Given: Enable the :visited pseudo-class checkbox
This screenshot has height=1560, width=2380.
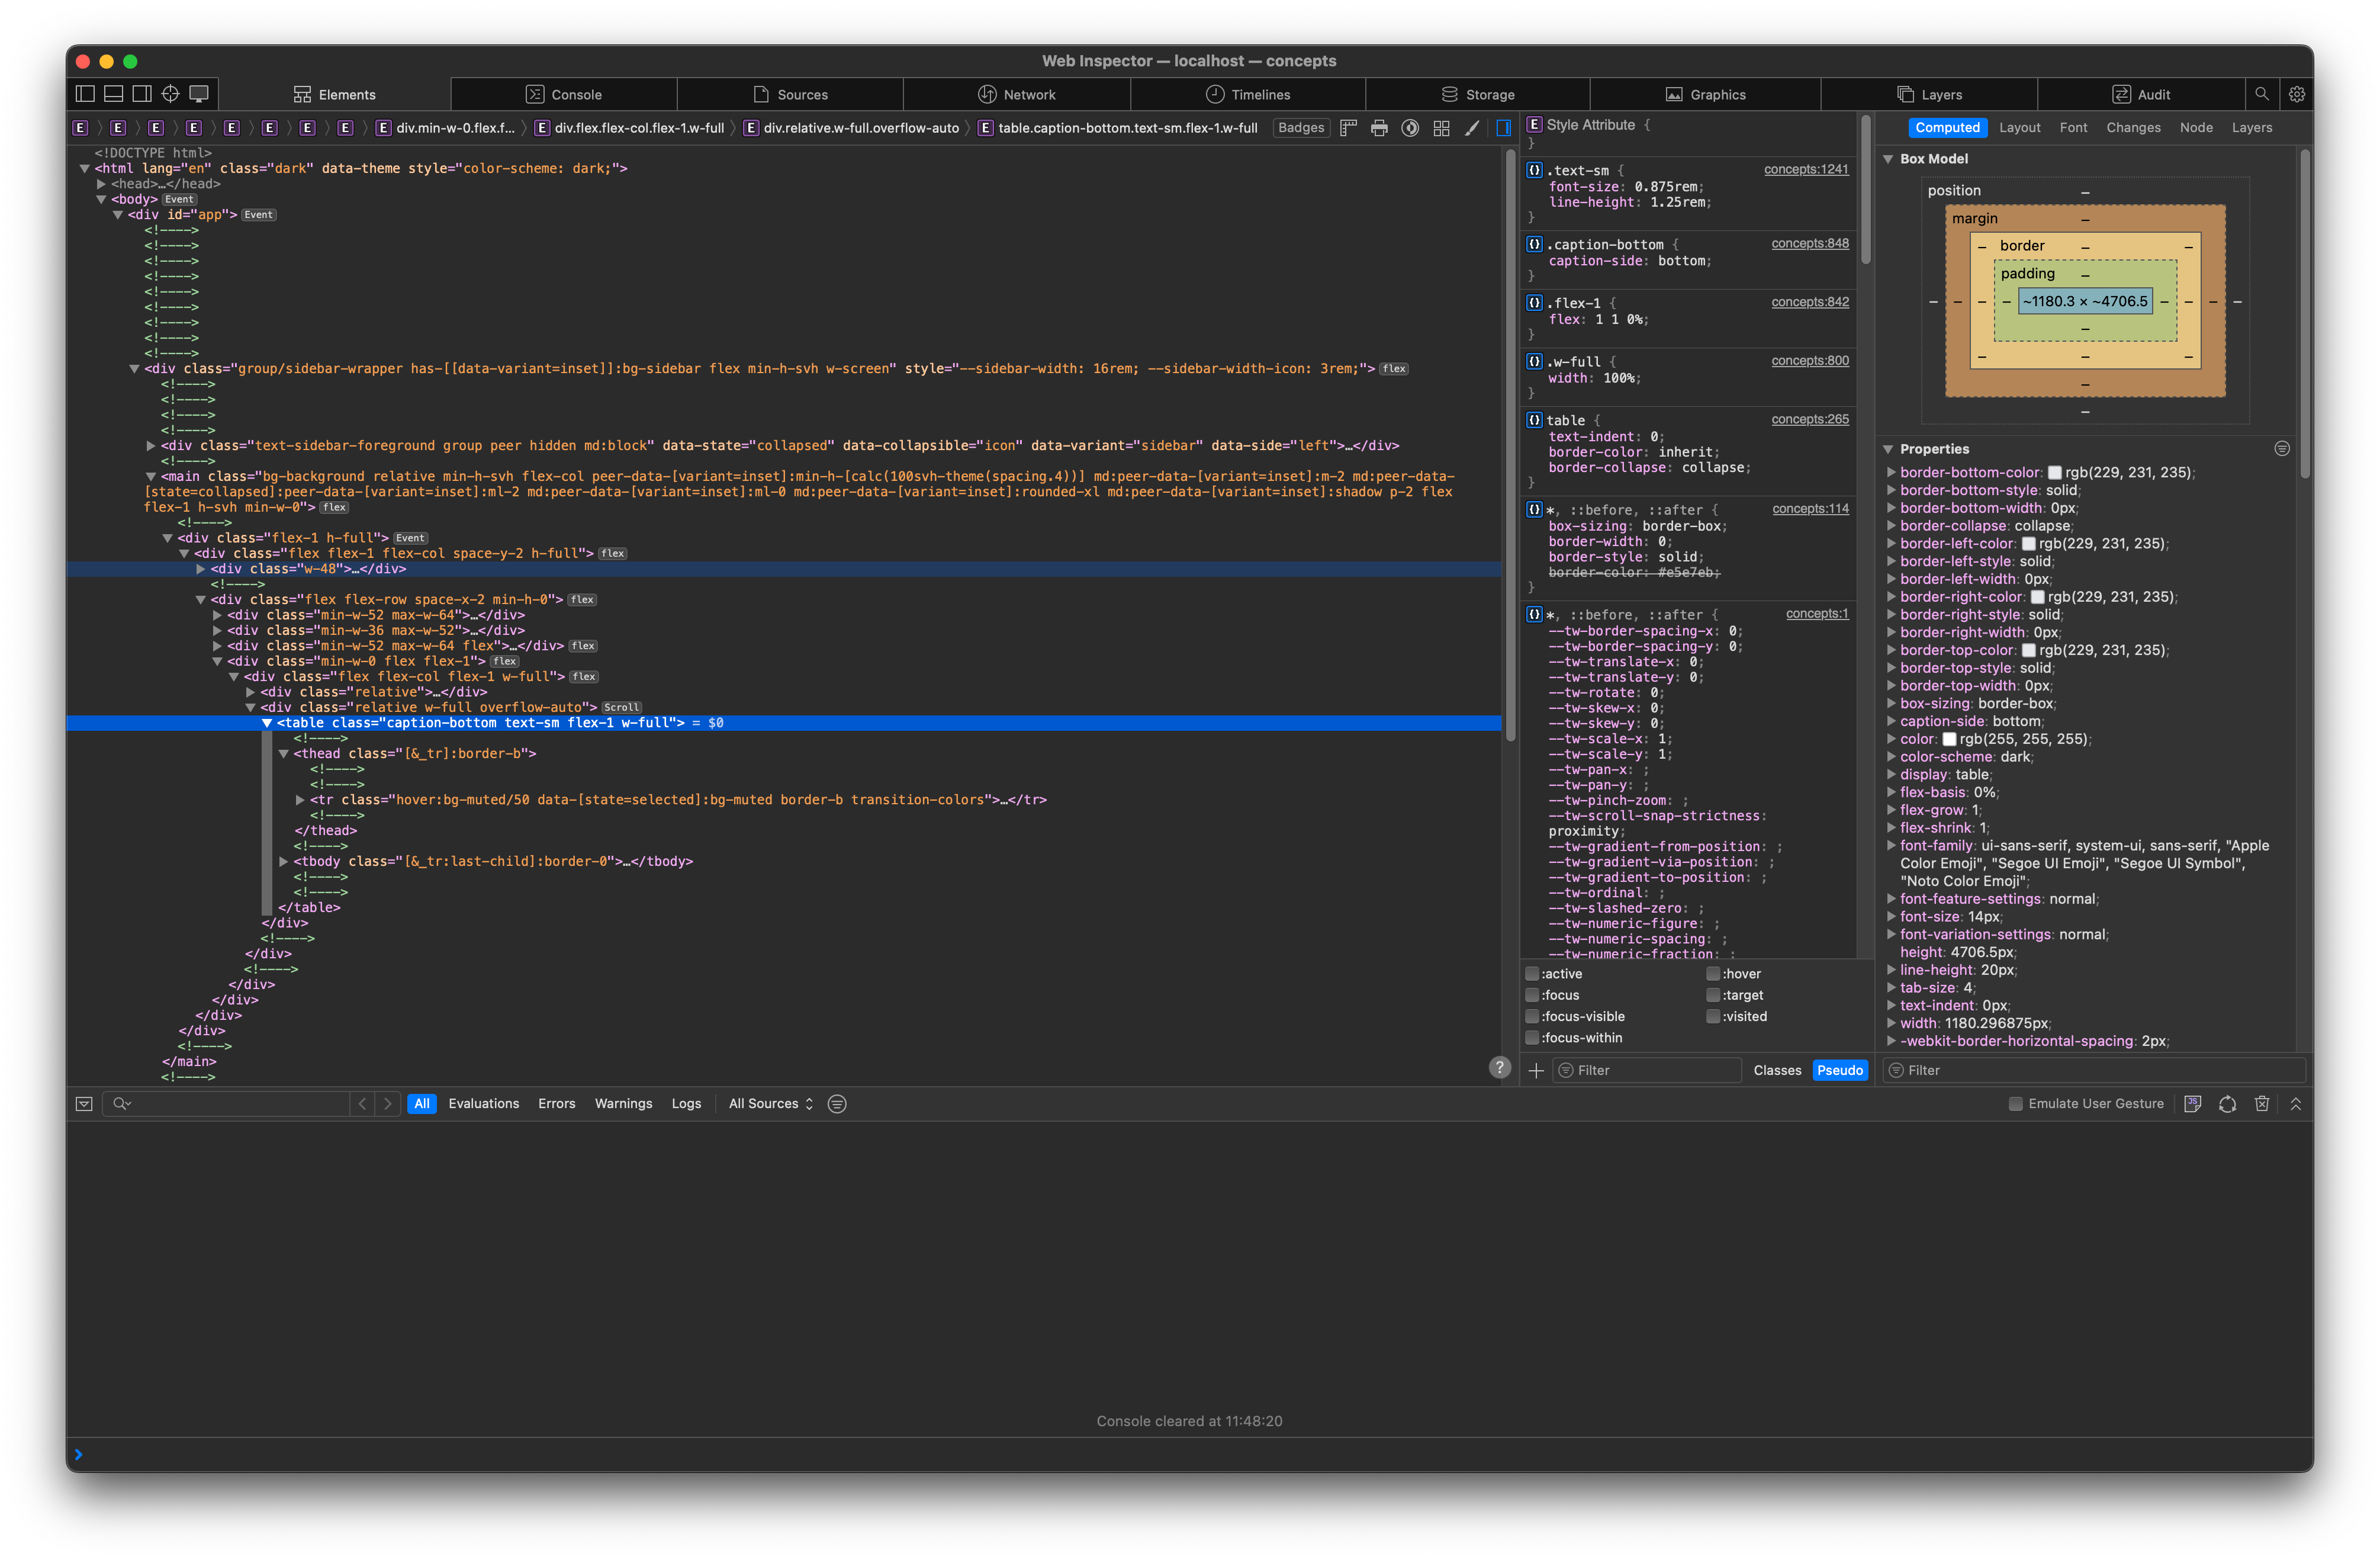Looking at the screenshot, I should coord(1712,1017).
